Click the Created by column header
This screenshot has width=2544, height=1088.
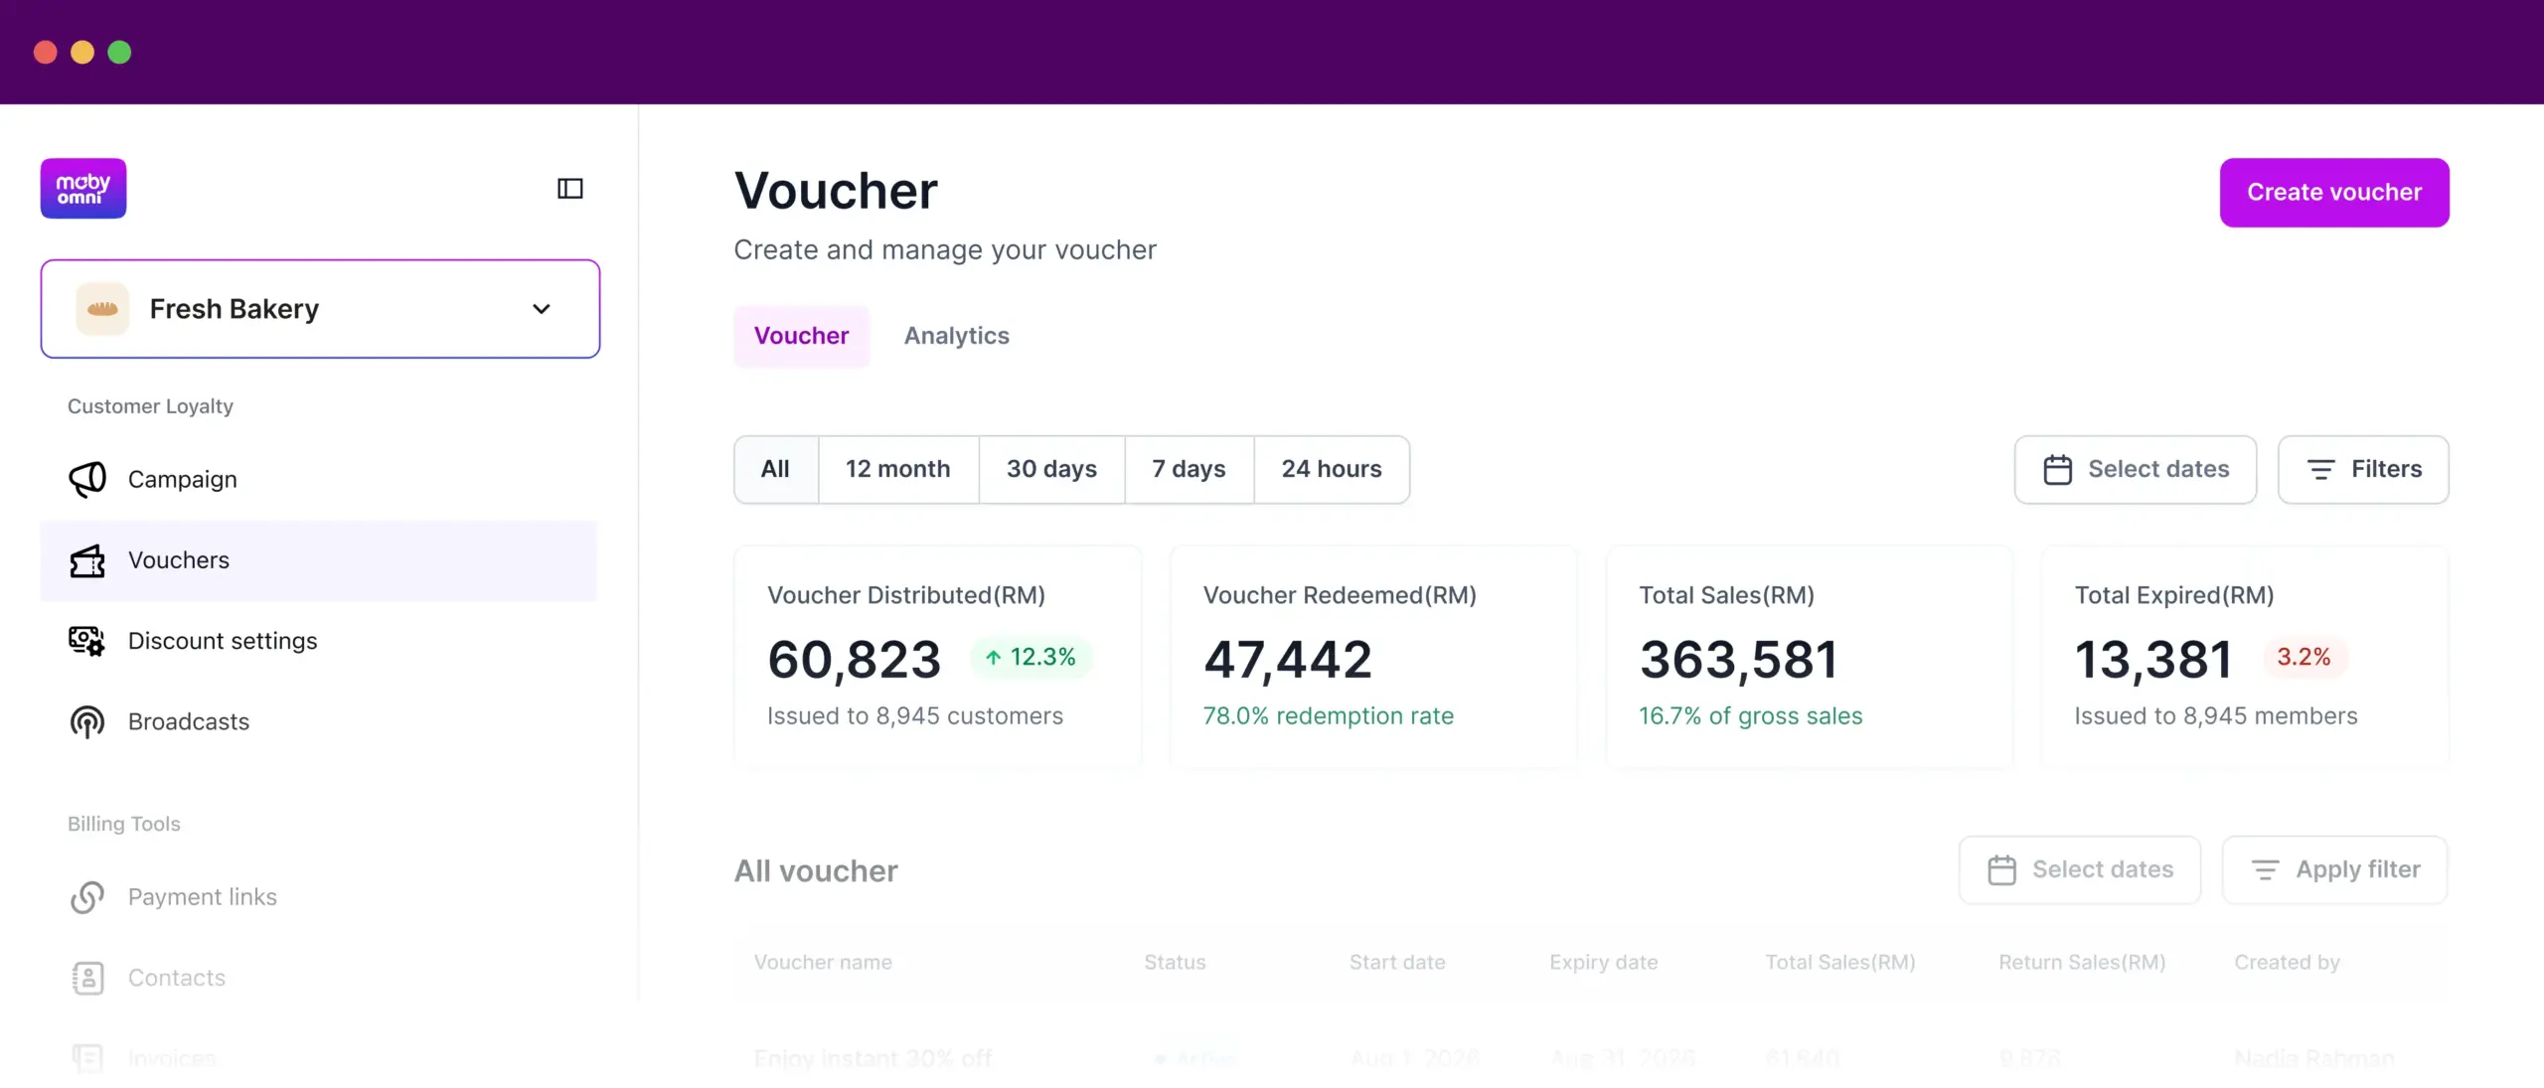pyautogui.click(x=2287, y=962)
